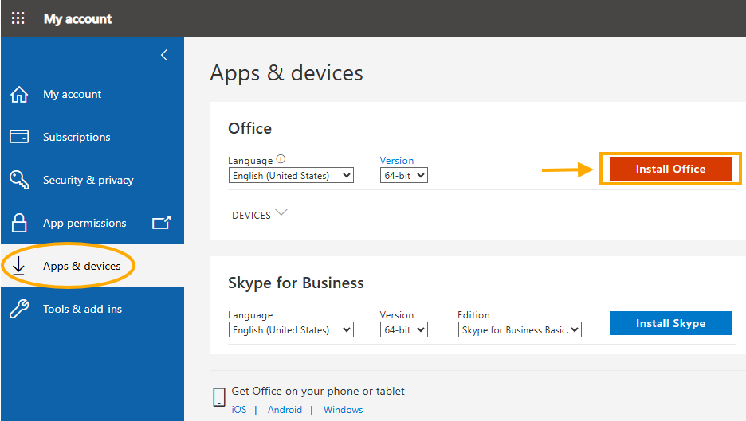Click the phone icon near Get Office
Image resolution: width=746 pixels, height=421 pixels.
click(218, 397)
